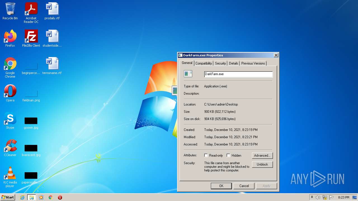Open Advanced attributes dialog
Screen dimensions: 358x201
point(262,155)
